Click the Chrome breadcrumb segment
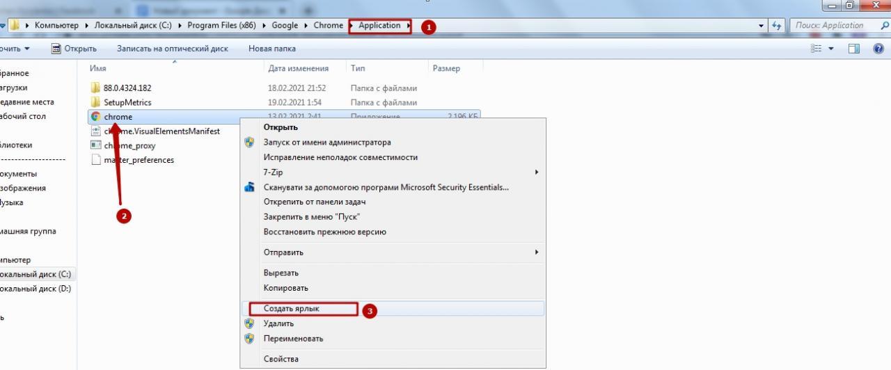Screen dimensions: 891x370 click(329, 26)
